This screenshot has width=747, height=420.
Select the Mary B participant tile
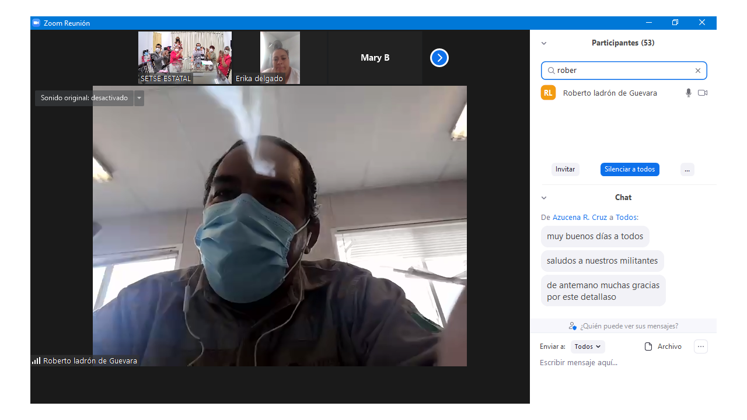[x=375, y=58]
